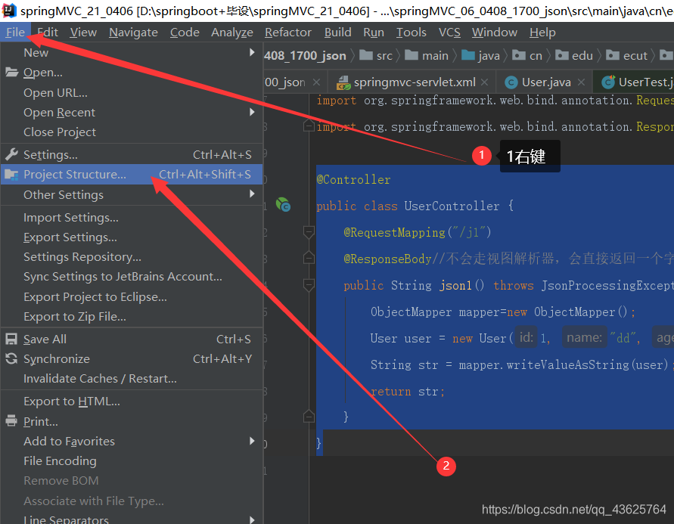Click the Open folder icon in File menu
This screenshot has width=674, height=524.
coord(11,72)
